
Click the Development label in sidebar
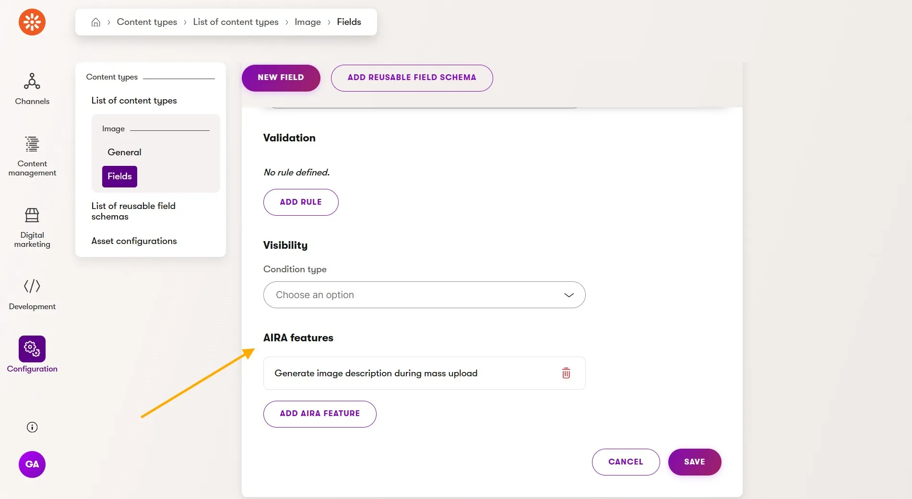(32, 307)
